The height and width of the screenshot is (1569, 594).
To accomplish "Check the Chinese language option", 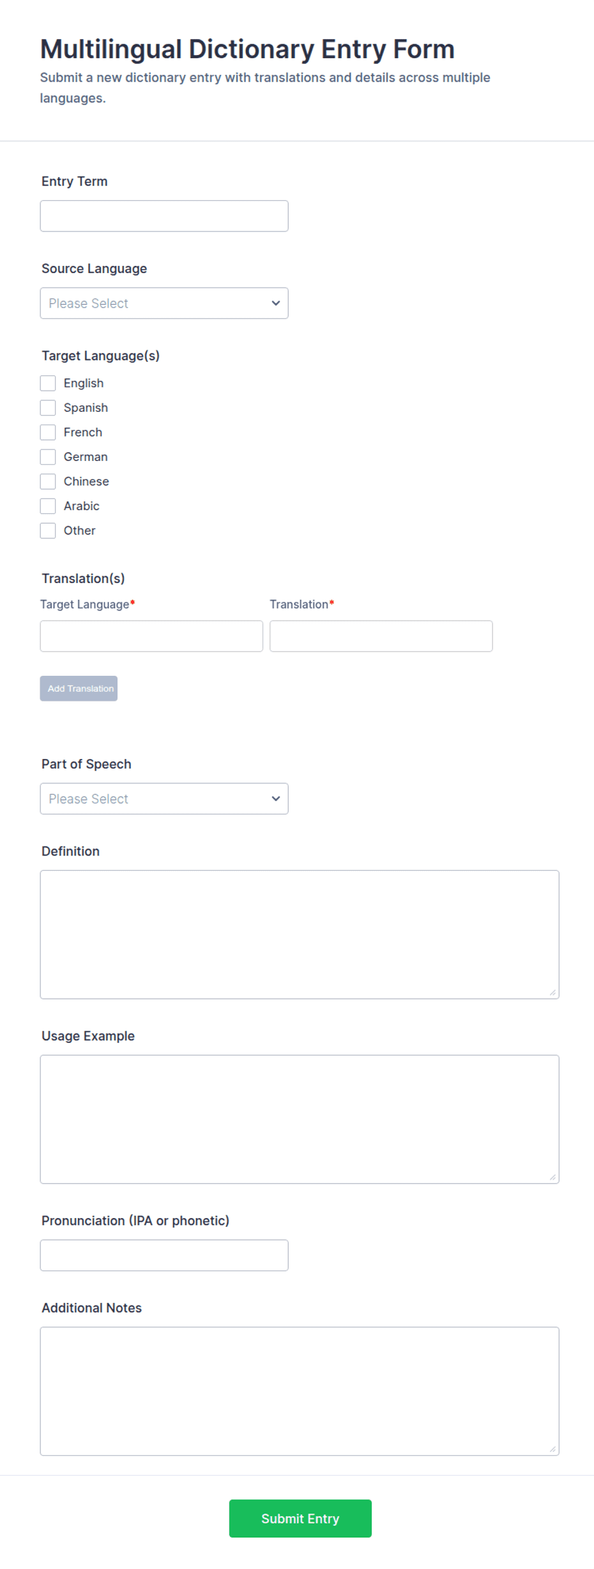I will tap(48, 481).
